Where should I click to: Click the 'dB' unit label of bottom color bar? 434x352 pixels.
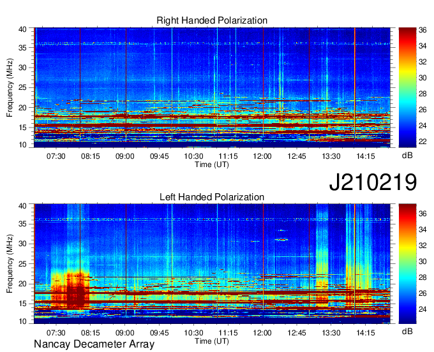point(407,331)
